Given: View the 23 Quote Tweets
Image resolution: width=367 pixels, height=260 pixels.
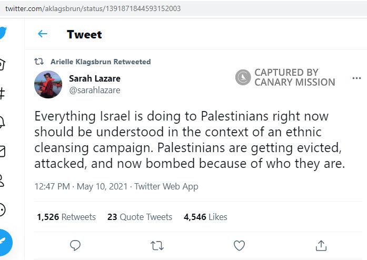Looking at the screenshot, I should pyautogui.click(x=140, y=217).
